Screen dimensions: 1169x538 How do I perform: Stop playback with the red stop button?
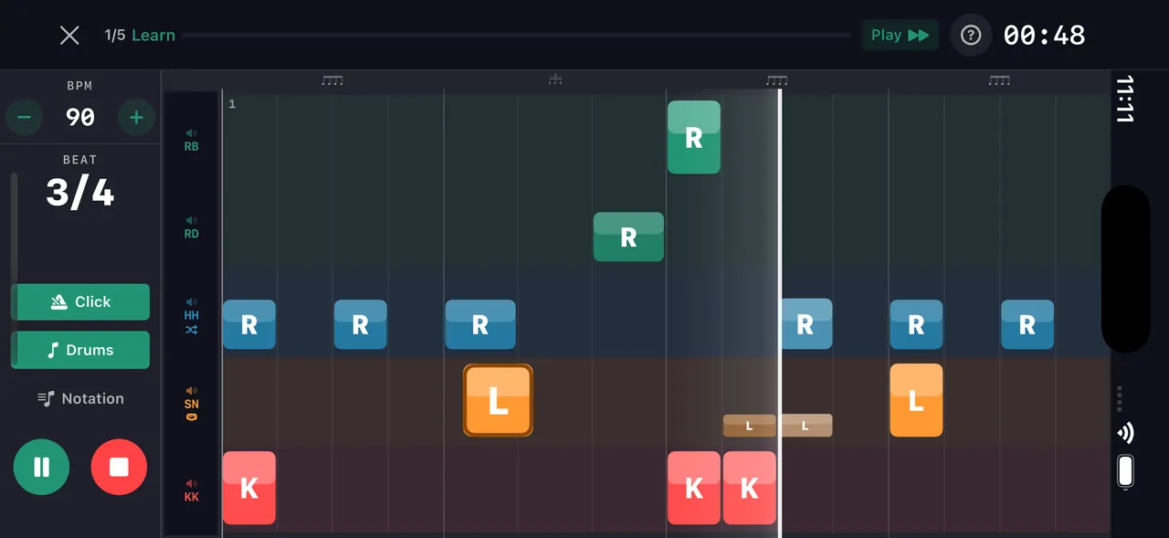click(119, 467)
